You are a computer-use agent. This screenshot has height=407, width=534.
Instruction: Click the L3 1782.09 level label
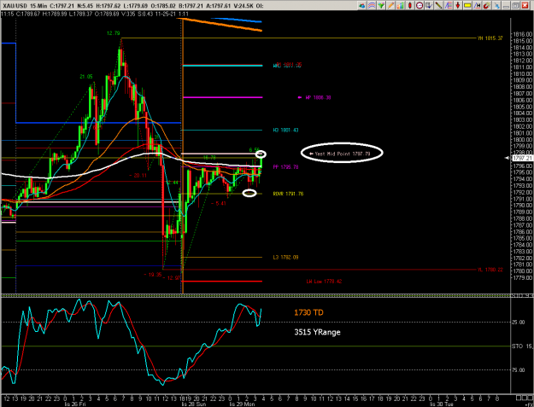pyautogui.click(x=285, y=258)
